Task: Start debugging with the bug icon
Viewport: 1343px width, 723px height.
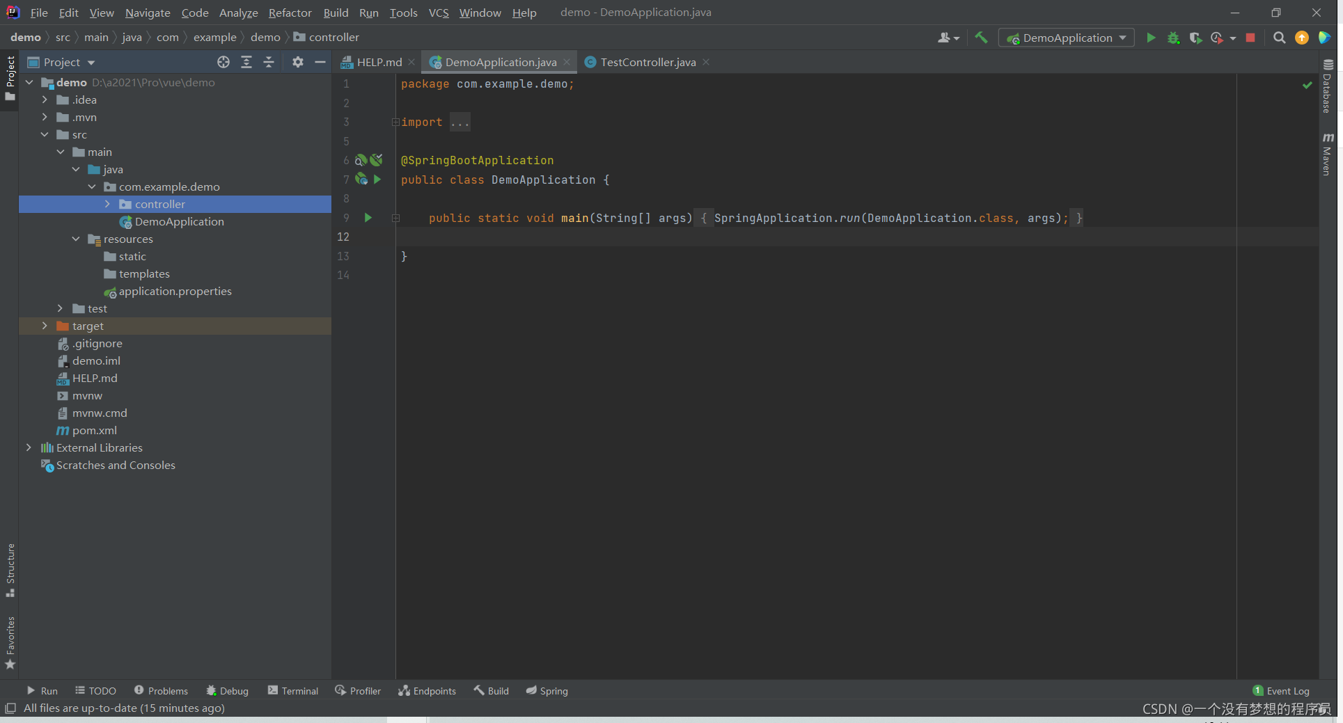Action: tap(1173, 38)
